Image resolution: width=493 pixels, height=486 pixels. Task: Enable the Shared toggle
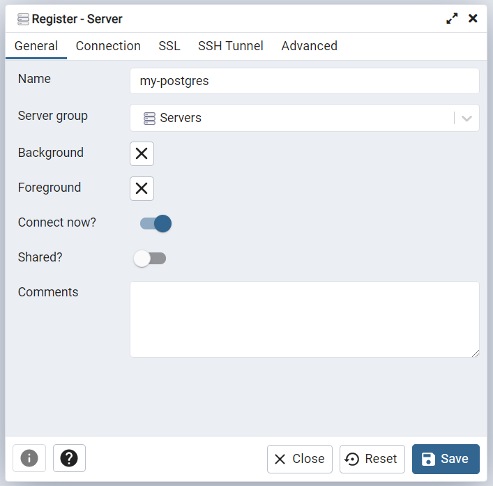click(150, 259)
